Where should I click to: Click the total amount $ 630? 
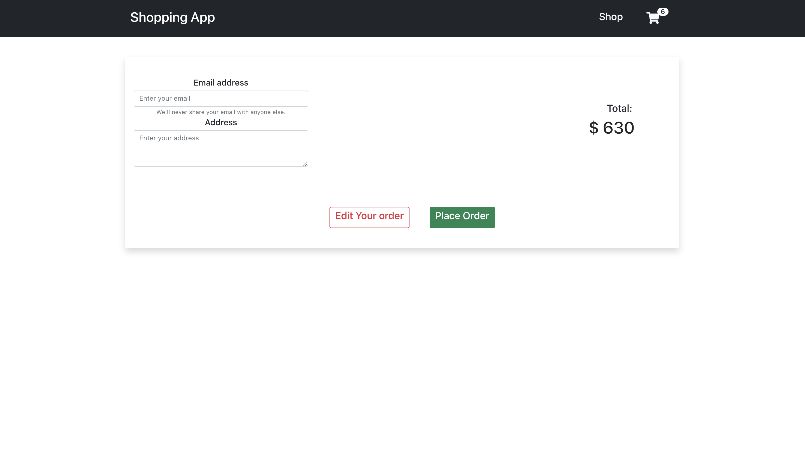tap(612, 127)
